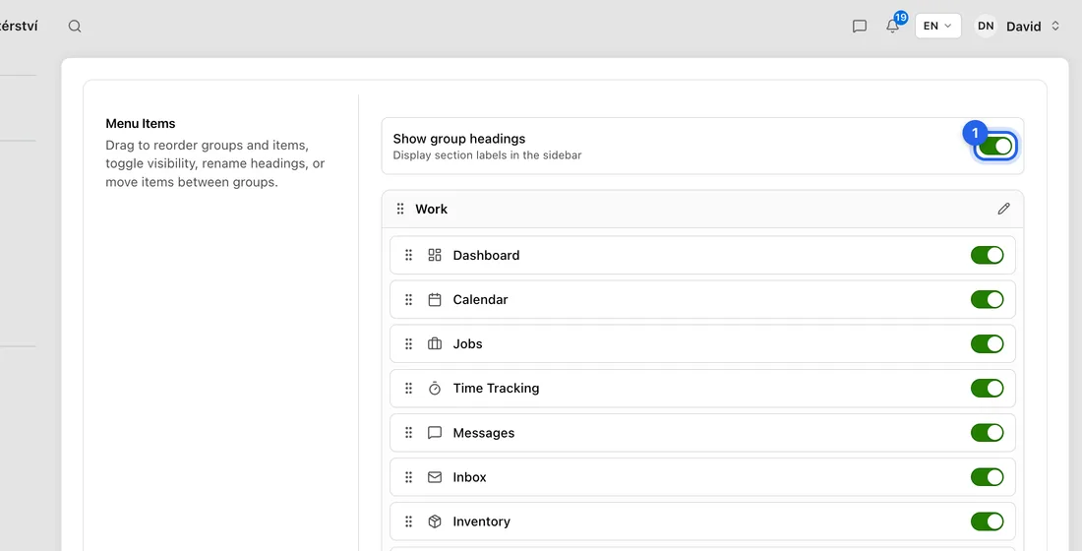This screenshot has width=1082, height=551.
Task: Click the David username text
Action: (1023, 27)
